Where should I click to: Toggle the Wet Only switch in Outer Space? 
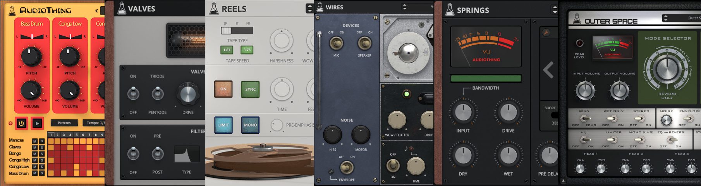[x=613, y=119]
